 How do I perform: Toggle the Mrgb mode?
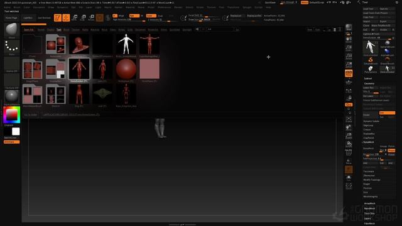121,16
